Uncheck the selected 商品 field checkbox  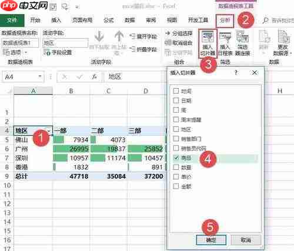[x=176, y=158]
